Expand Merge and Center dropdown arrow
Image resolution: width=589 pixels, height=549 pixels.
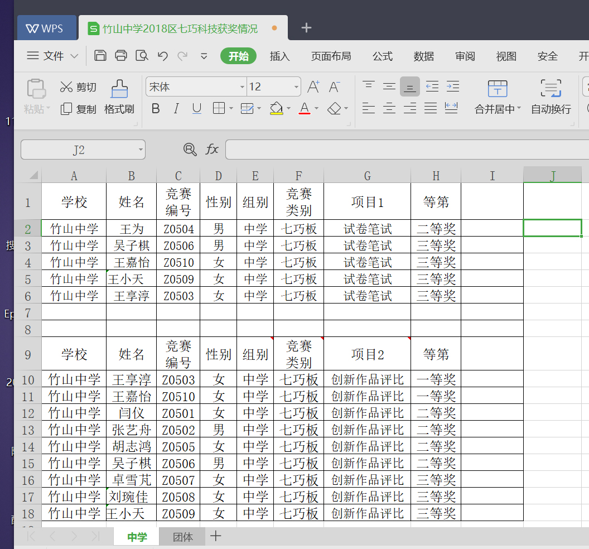point(519,109)
